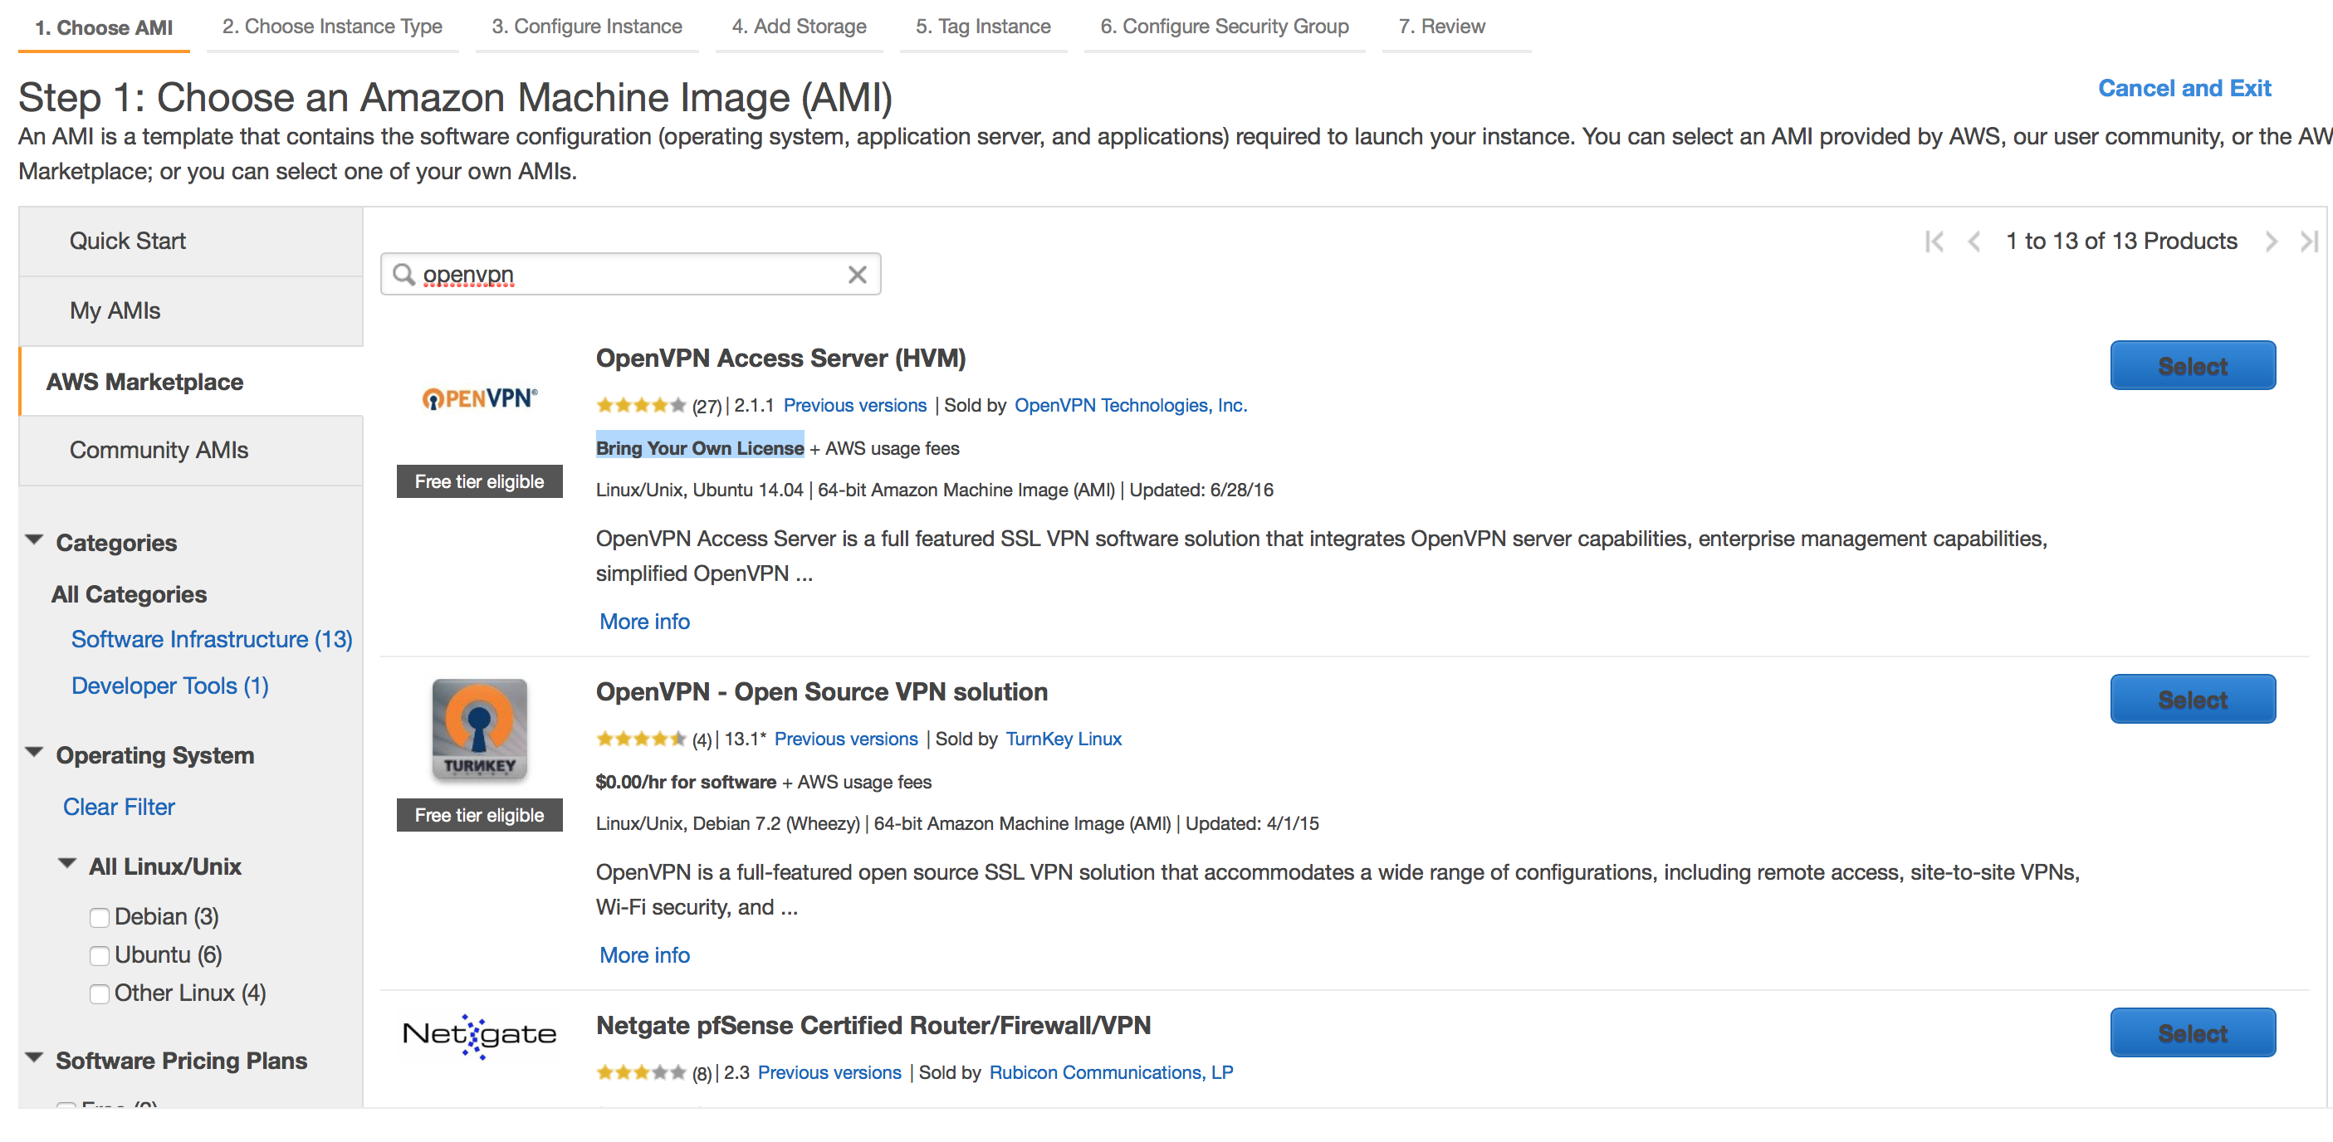
Task: Open OpenVPN Technologies, Inc. seller link
Action: pyautogui.click(x=1130, y=405)
